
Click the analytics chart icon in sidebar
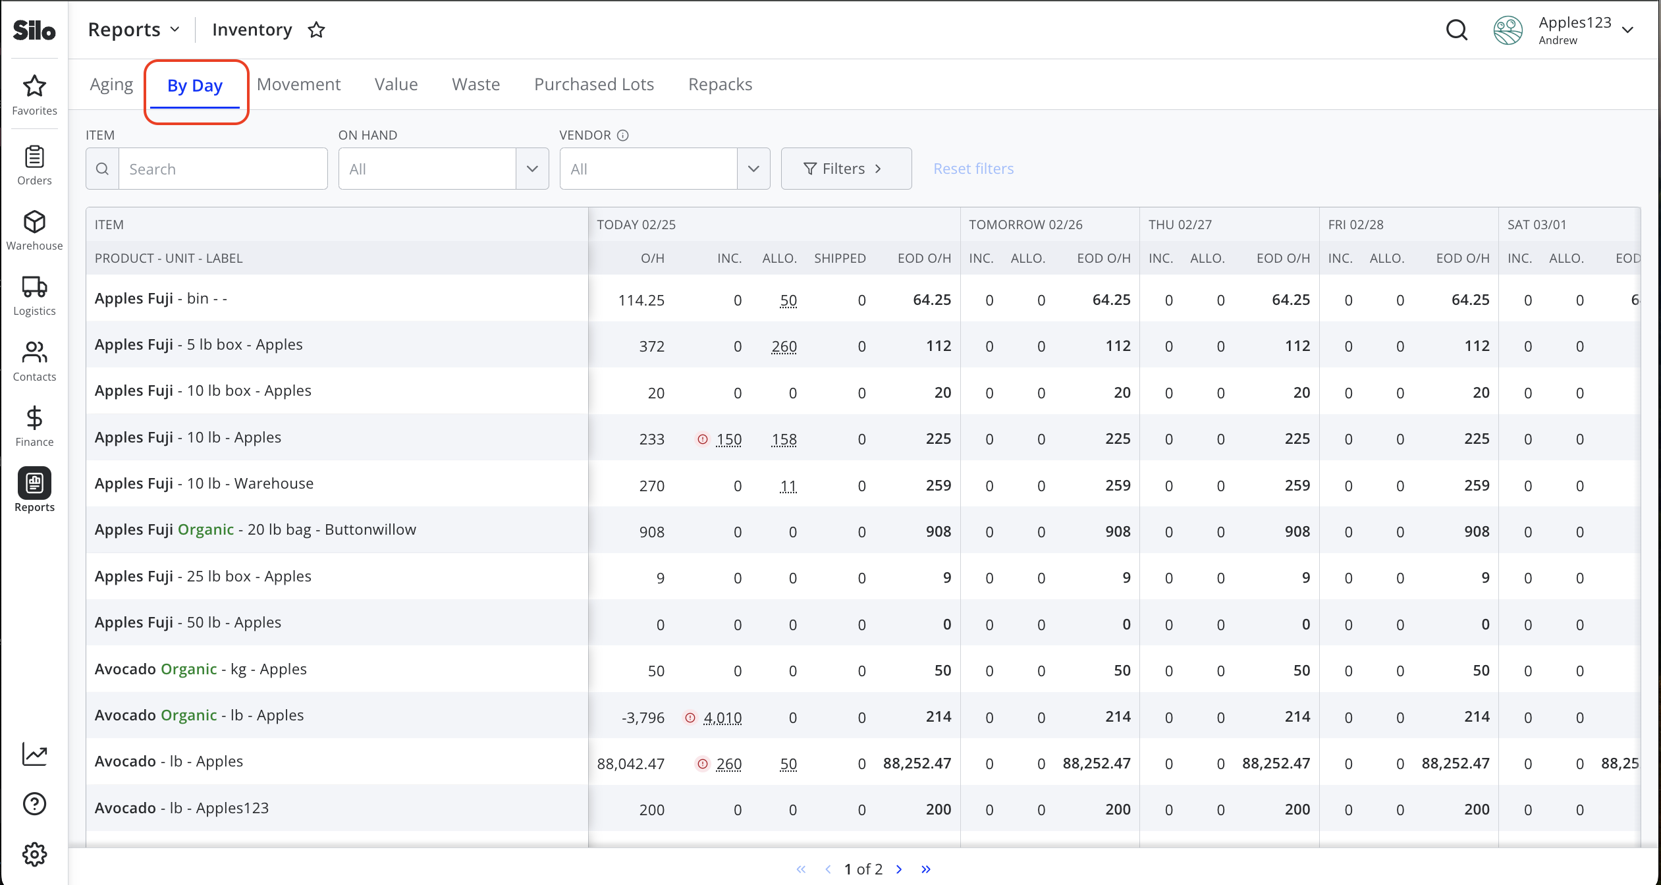tap(34, 753)
